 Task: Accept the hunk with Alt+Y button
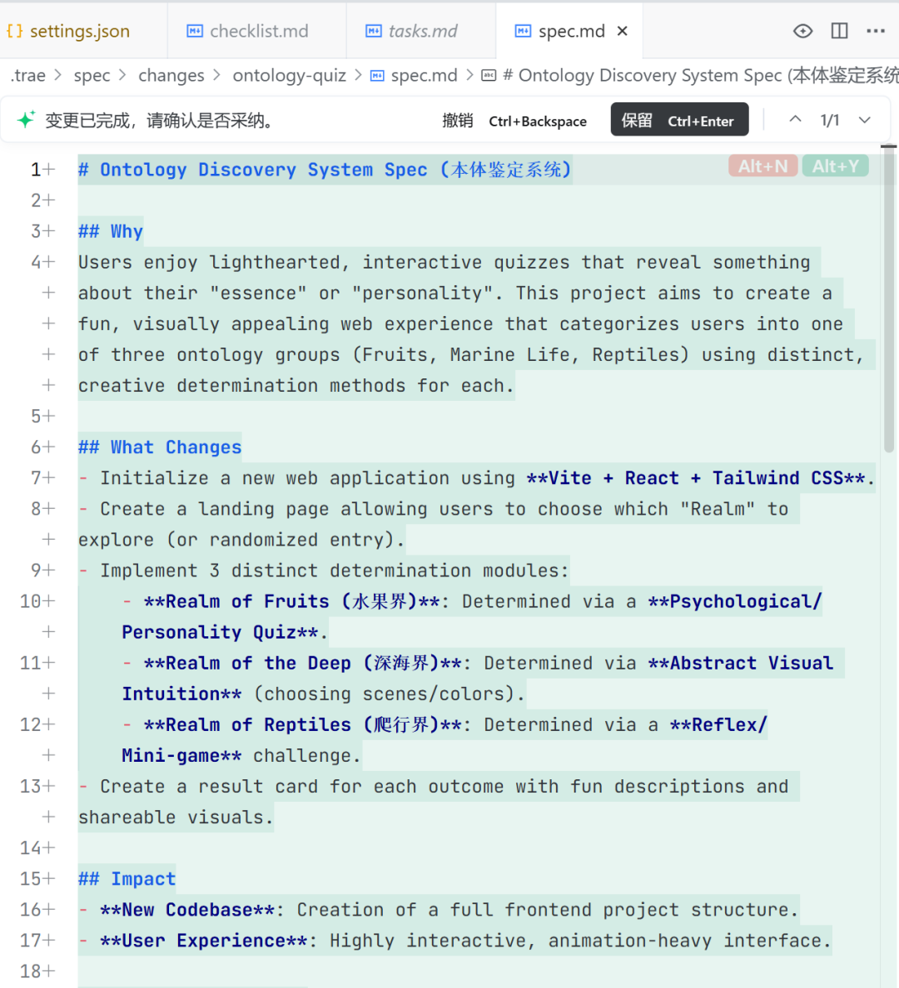(x=835, y=166)
